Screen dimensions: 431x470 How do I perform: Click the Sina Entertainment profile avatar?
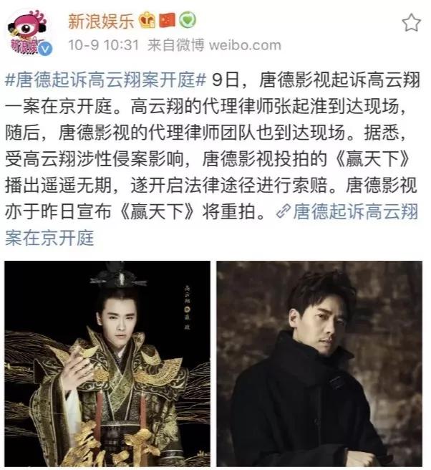[29, 32]
